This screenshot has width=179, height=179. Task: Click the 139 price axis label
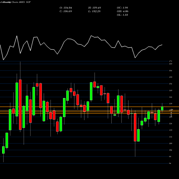[171, 104]
